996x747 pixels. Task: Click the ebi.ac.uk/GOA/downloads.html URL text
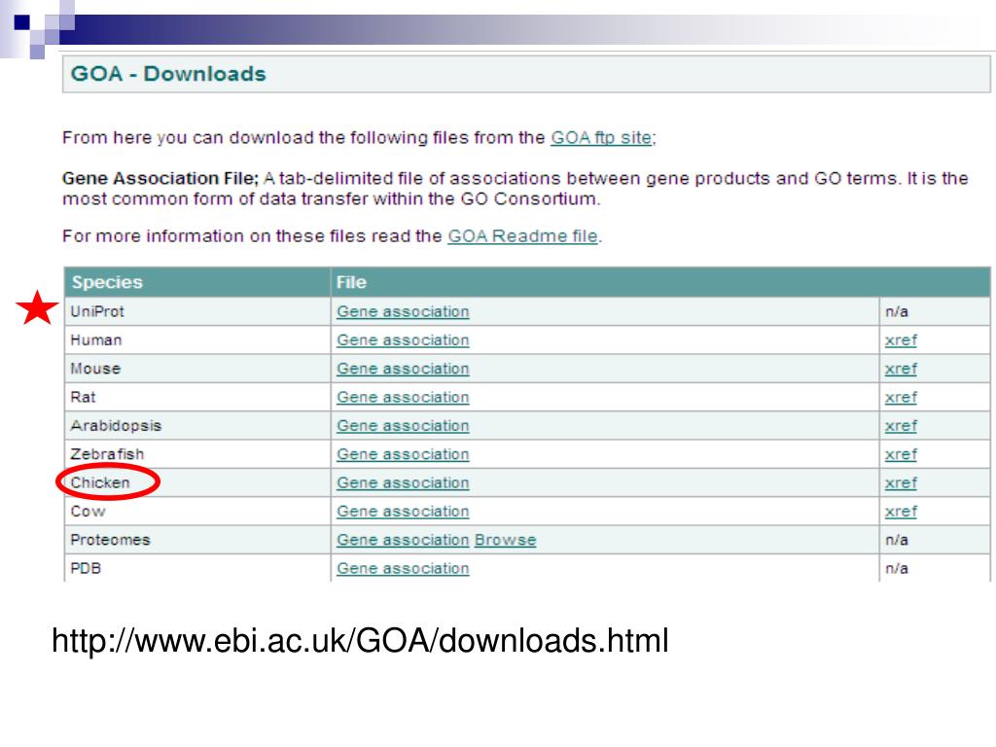pyautogui.click(x=360, y=640)
